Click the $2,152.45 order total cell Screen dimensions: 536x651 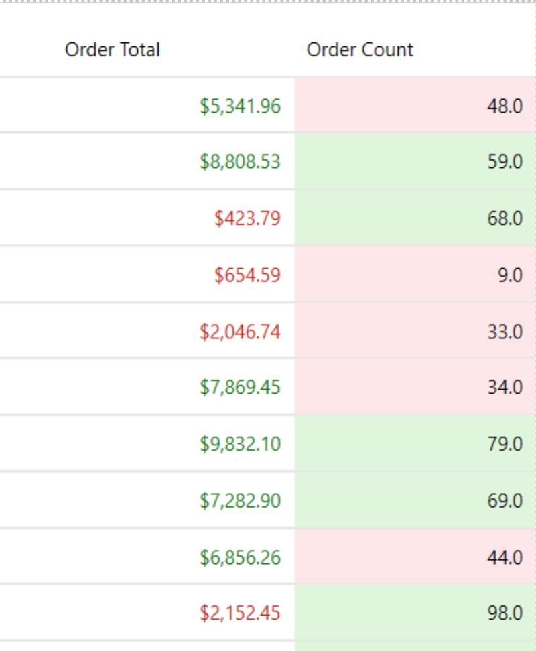coord(240,613)
